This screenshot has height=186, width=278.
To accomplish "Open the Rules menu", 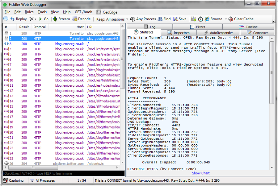I will coord(29,12).
